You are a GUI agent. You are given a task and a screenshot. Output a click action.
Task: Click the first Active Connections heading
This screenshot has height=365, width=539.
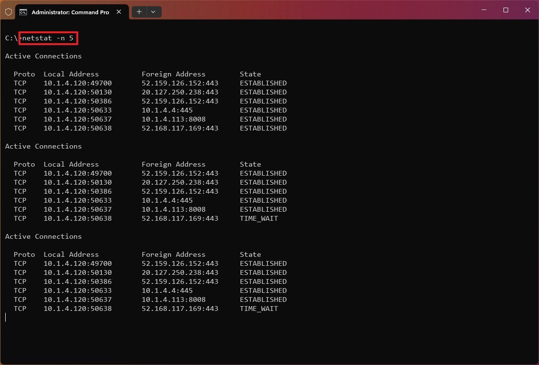click(x=43, y=56)
